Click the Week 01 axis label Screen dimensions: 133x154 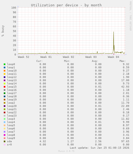click(x=46, y=57)
